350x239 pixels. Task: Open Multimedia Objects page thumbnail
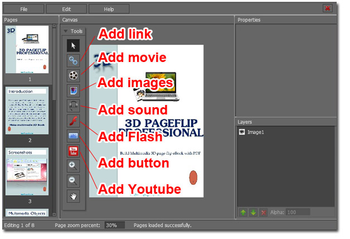point(27,213)
